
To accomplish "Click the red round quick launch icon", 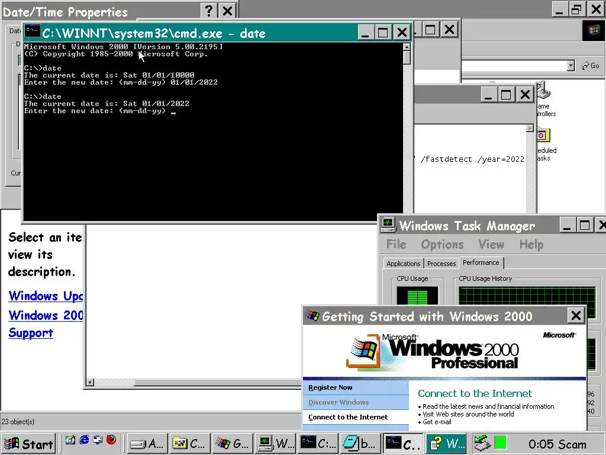I will point(111,440).
